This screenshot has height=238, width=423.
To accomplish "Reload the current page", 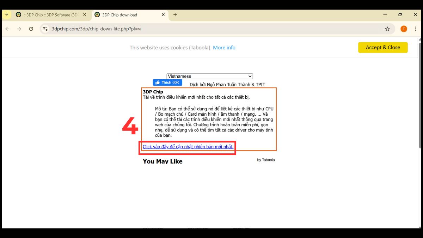I will [x=31, y=29].
